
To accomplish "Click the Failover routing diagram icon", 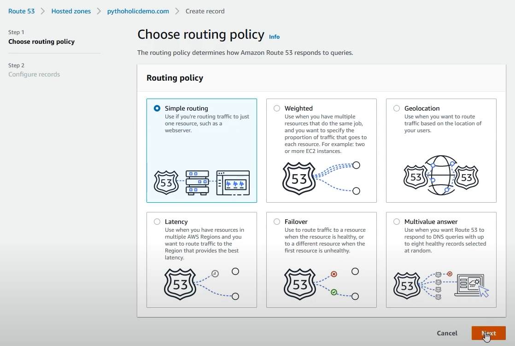I will click(321, 284).
